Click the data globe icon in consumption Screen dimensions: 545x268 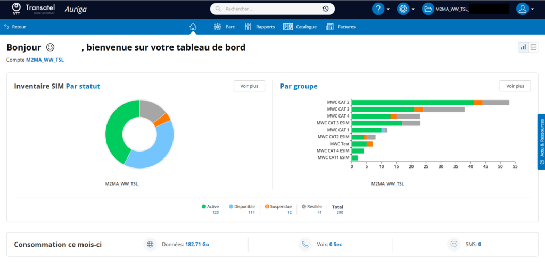[150, 245]
